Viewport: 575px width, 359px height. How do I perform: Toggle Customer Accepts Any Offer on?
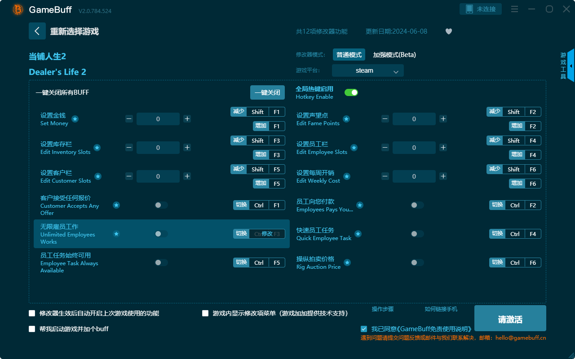click(x=161, y=205)
